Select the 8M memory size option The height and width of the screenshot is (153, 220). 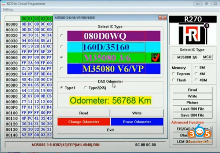(x=200, y=67)
